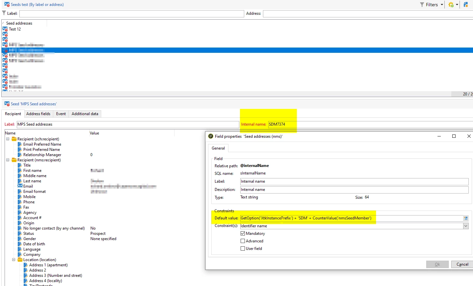Image resolution: width=473 pixels, height=286 pixels.
Task: Click the Location folder icon
Action: coord(20,259)
